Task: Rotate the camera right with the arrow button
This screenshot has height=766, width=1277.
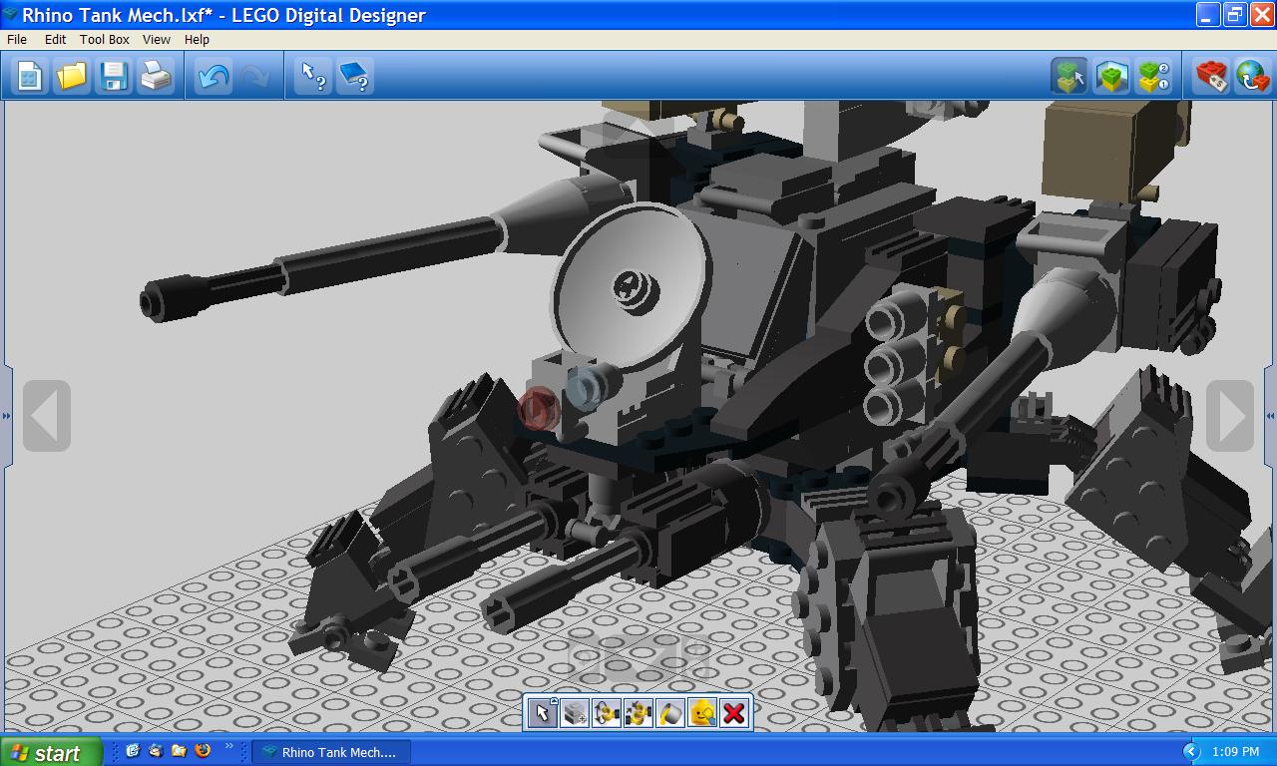Action: click(x=1229, y=415)
